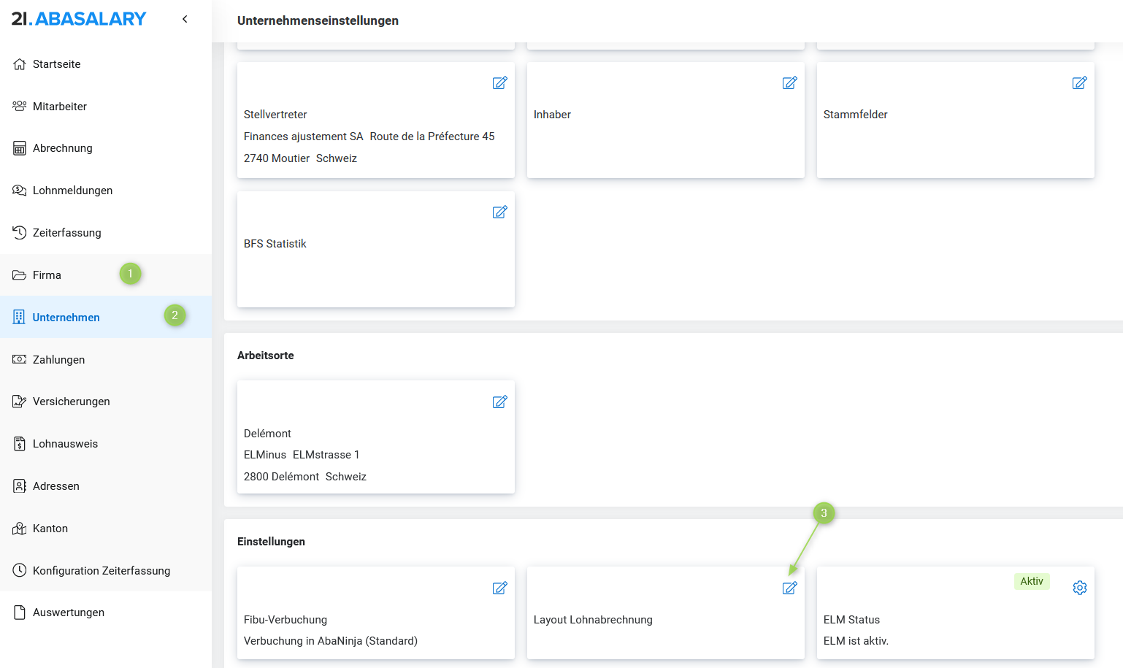Go to Startseite in sidebar
The image size is (1123, 668).
coord(56,64)
